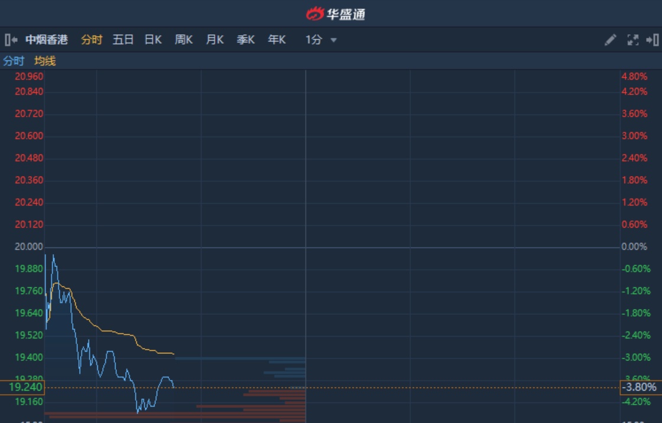Collapse the left panel with arrow icon
The height and width of the screenshot is (423, 662).
point(11,40)
